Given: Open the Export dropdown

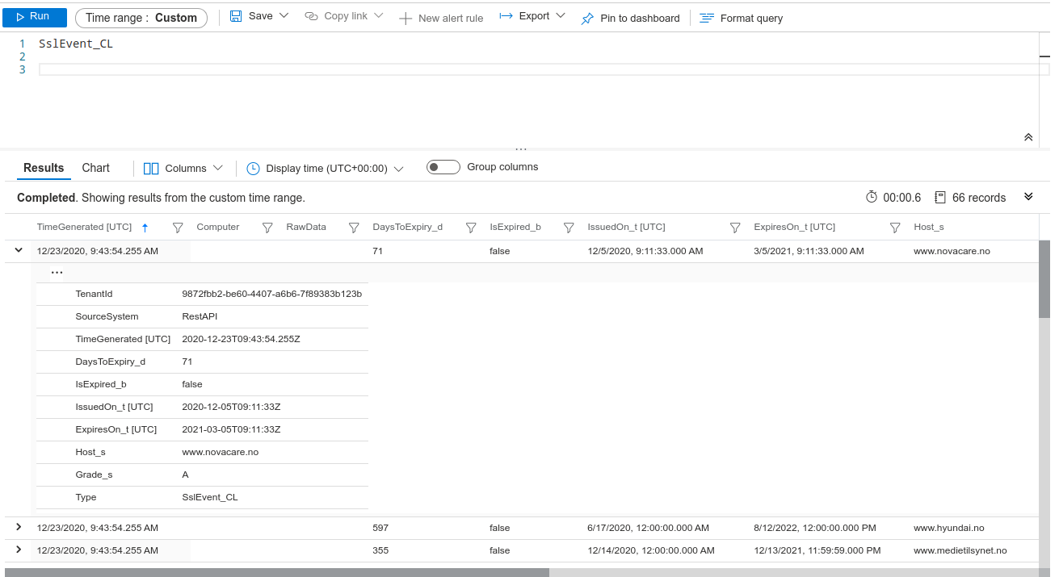Looking at the screenshot, I should (532, 17).
